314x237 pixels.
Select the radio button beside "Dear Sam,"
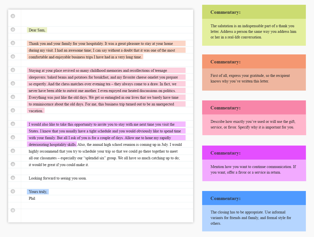pyautogui.click(x=12, y=29)
